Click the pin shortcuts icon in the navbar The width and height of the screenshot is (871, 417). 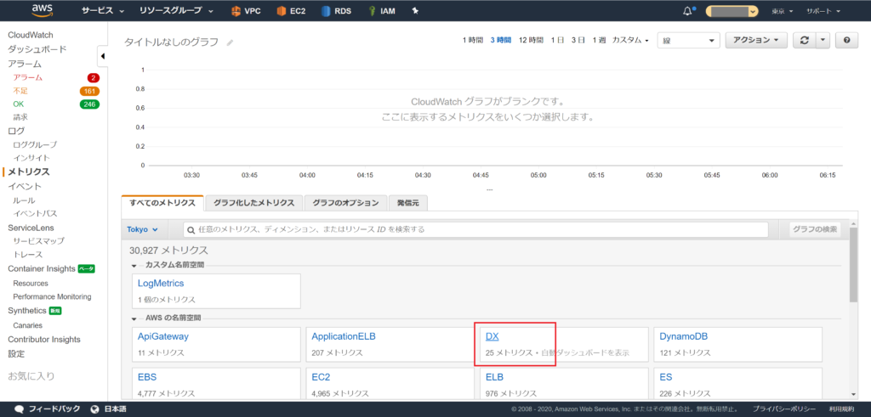(415, 12)
